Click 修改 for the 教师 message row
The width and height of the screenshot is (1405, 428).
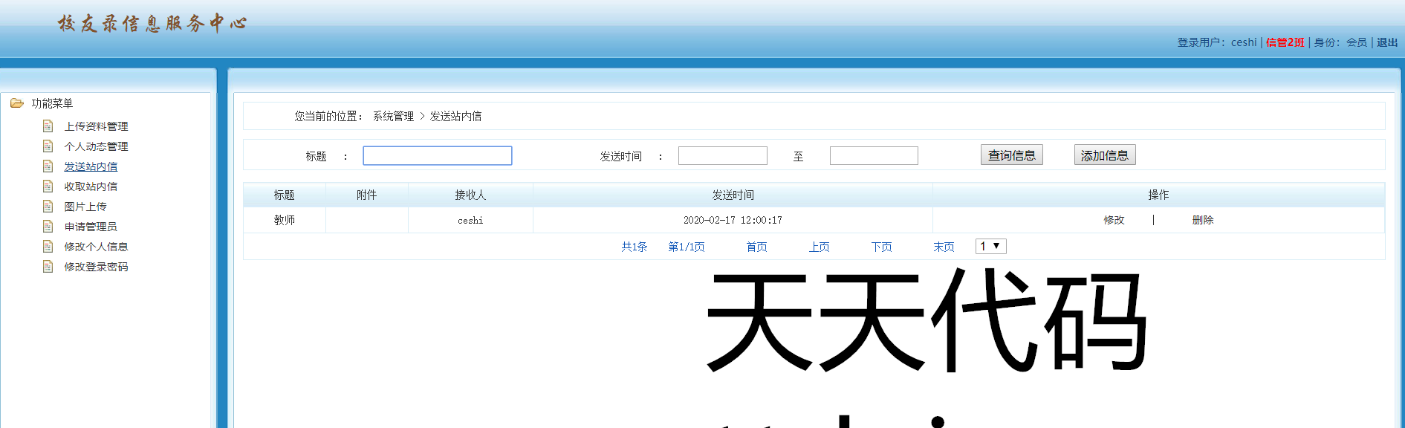tap(1114, 220)
